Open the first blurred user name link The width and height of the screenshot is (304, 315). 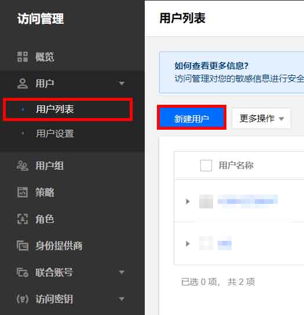pyautogui.click(x=248, y=202)
